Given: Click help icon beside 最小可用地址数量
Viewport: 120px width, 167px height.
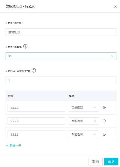Looking at the screenshot, I should (34, 71).
